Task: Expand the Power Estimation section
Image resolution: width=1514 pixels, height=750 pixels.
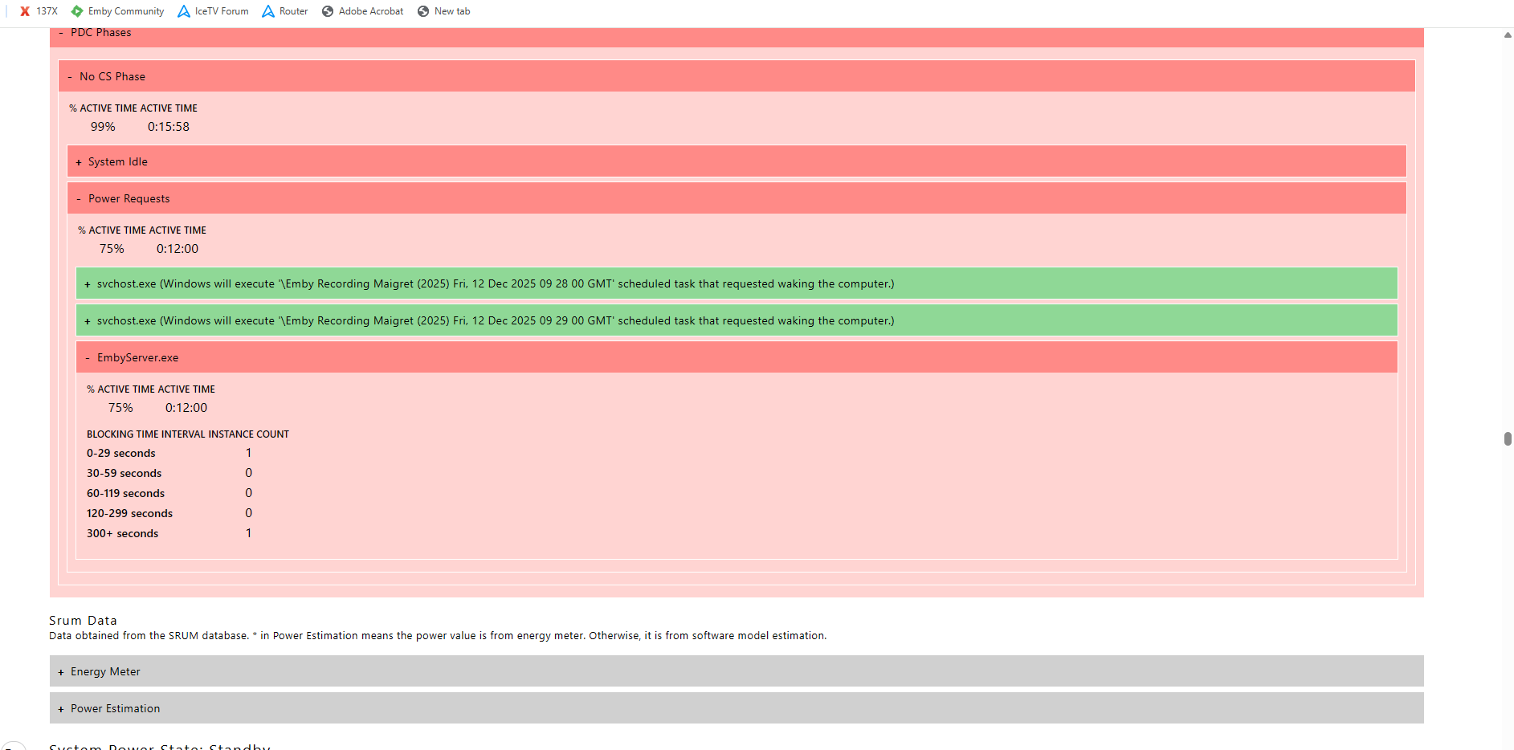Action: click(x=737, y=708)
